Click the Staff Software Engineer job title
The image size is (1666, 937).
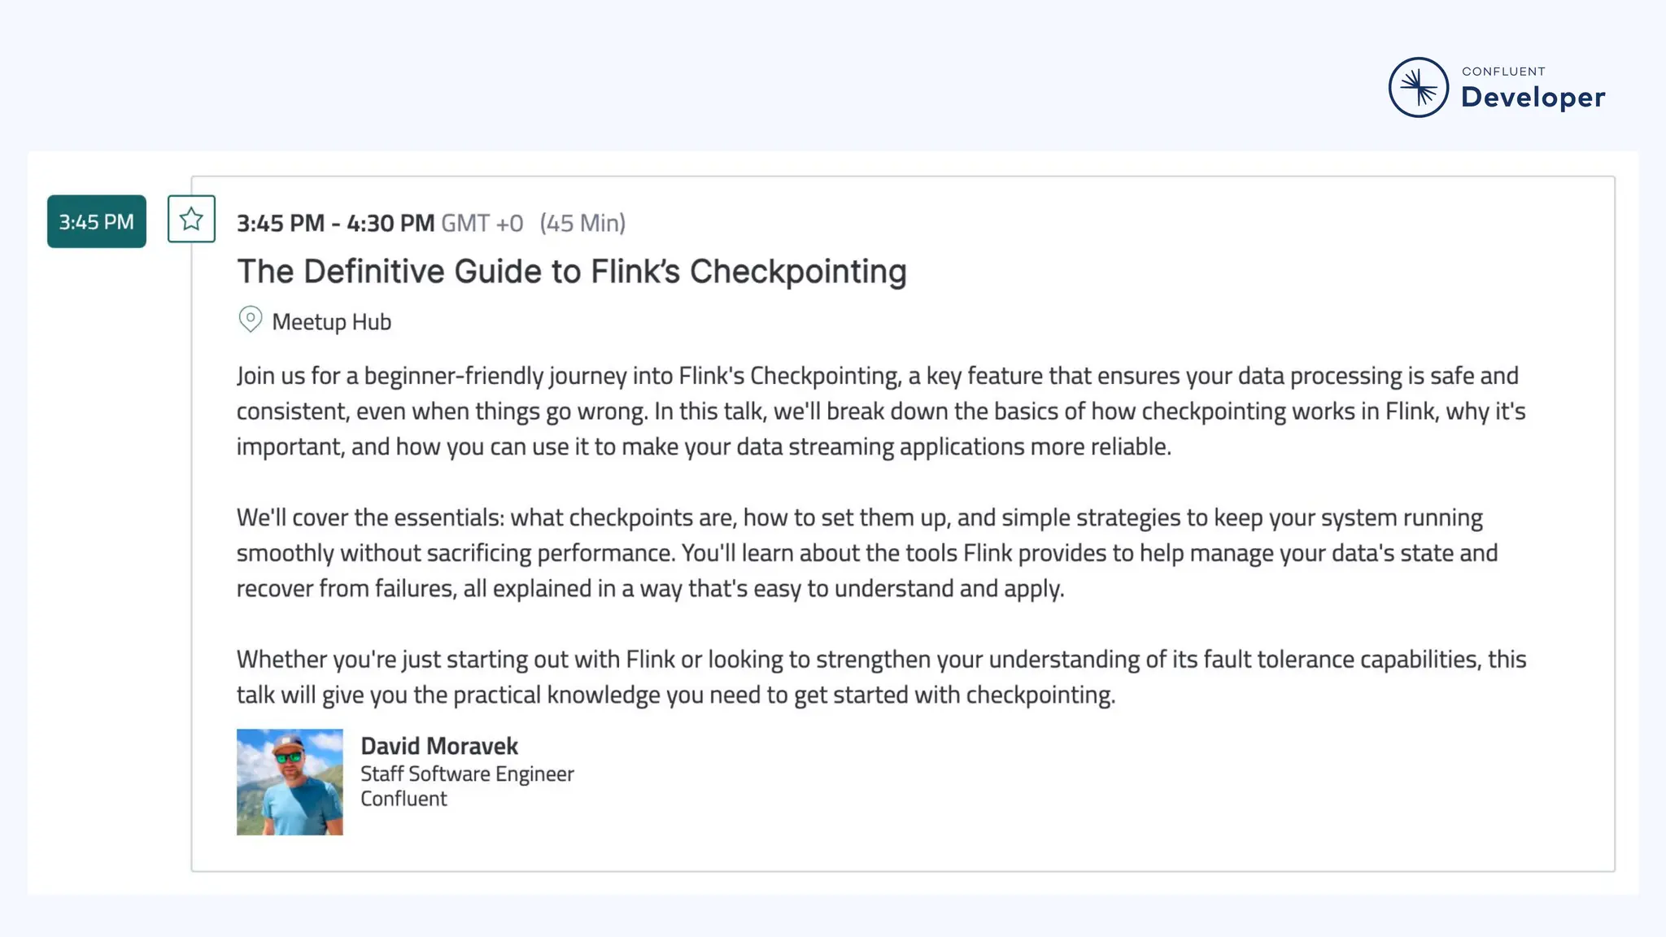click(x=467, y=774)
